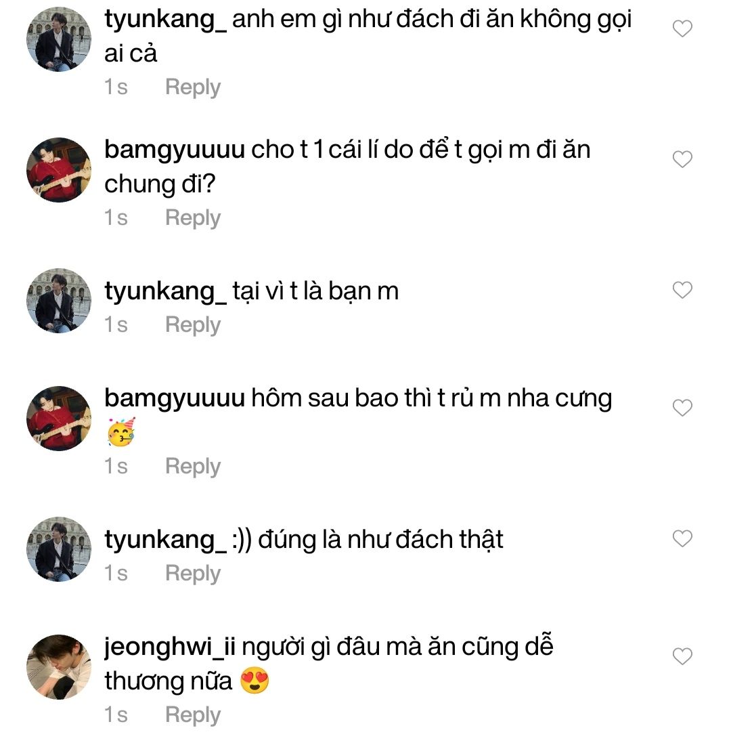Like bamgyuuuu's comment "cho t 1 cái lí do"

(x=682, y=159)
